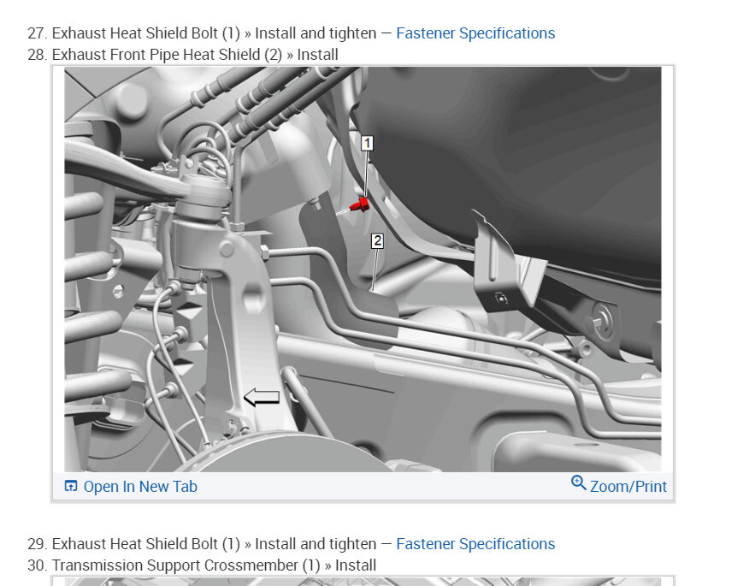Select step 27 Exhaust Heat Shield Bolt text
The image size is (749, 586).
click(x=145, y=33)
